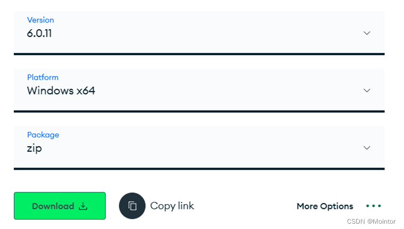Expand the Package dropdown chevron
The width and height of the screenshot is (404, 229).
(367, 148)
